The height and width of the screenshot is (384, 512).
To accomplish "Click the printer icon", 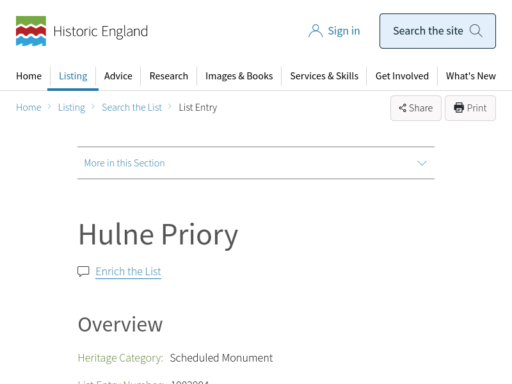I will coord(459,108).
